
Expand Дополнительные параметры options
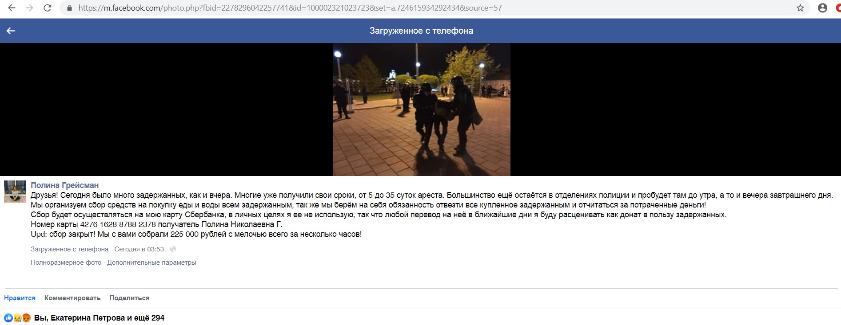click(x=151, y=262)
